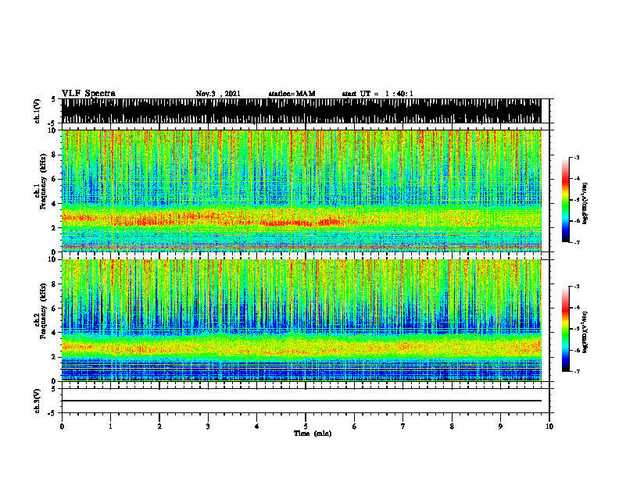The width and height of the screenshot is (619, 478).
Task: Click the ch.1 spectrogram panel
Action: pyautogui.click(x=301, y=191)
